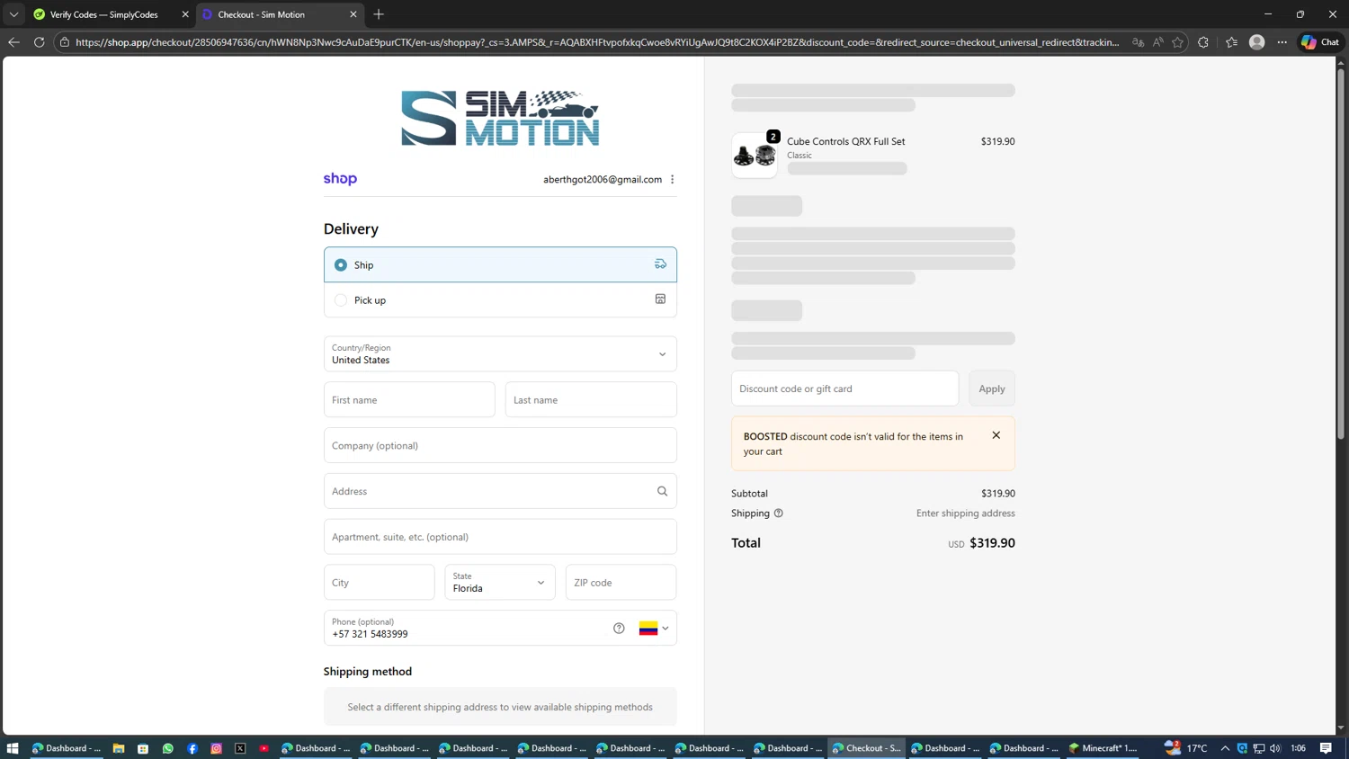Image resolution: width=1349 pixels, height=759 pixels.
Task: Click the shipping truck icon in Ship row
Action: [x=660, y=264]
